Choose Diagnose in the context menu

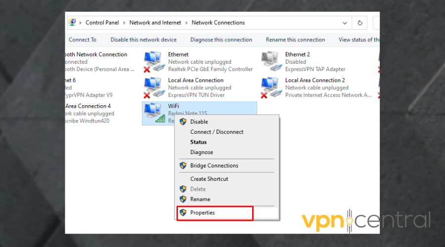[202, 153]
